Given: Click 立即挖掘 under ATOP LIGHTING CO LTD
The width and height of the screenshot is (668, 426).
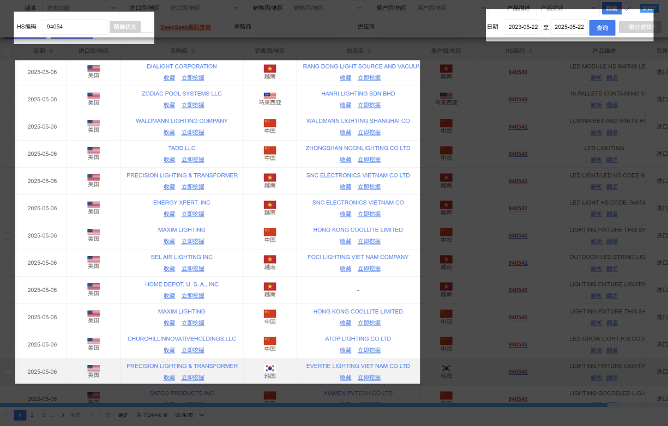Looking at the screenshot, I should 369,350.
